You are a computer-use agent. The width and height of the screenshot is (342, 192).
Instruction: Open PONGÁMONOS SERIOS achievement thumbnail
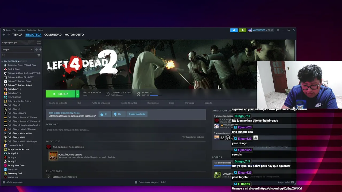53,156
